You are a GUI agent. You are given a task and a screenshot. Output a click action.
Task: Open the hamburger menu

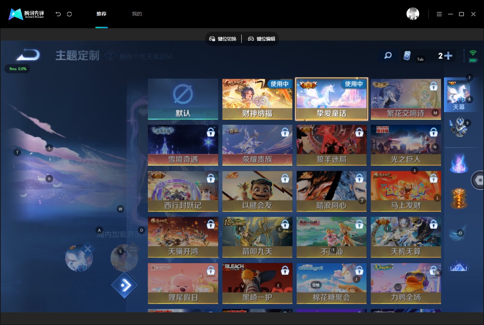click(x=439, y=14)
